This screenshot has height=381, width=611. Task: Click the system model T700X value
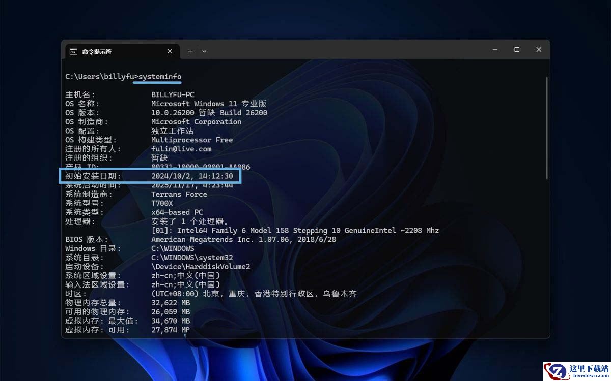click(162, 203)
